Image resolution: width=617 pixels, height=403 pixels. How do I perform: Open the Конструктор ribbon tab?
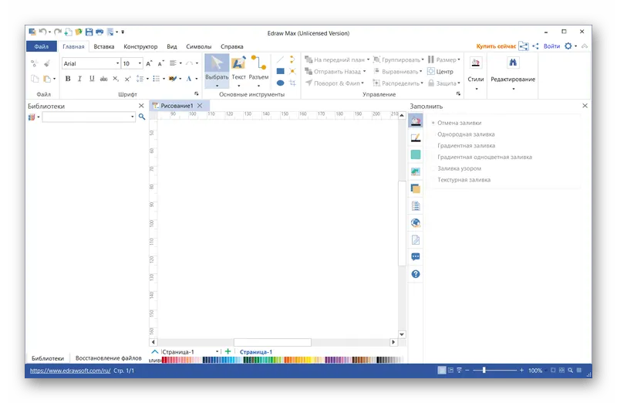coord(140,46)
